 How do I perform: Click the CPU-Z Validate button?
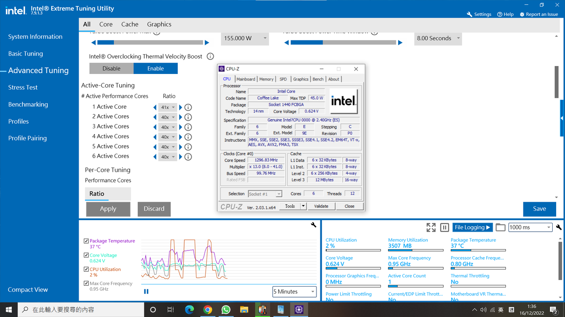(321, 206)
